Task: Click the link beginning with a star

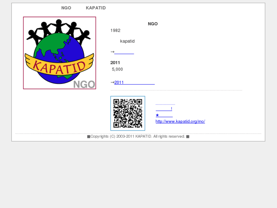Action: click(x=164, y=115)
